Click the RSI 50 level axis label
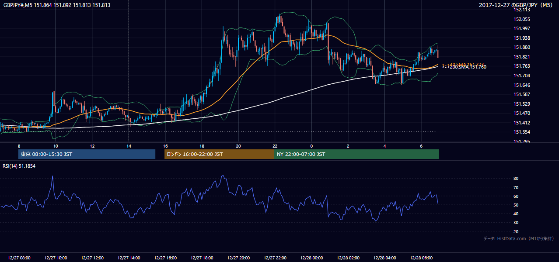559x262 pixels. coord(516,205)
